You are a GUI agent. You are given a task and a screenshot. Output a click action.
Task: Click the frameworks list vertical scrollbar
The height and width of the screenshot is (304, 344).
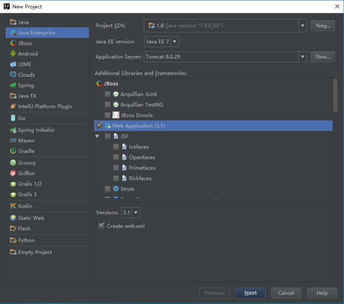pos(336,95)
